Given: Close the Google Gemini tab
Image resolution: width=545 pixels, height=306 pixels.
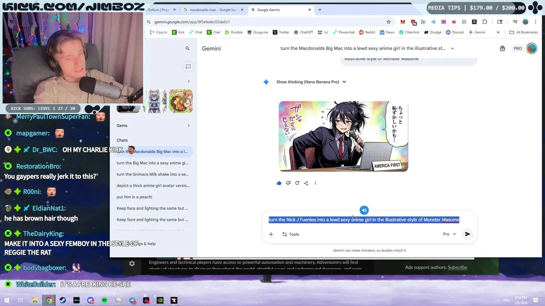Looking at the screenshot, I should coord(310,10).
